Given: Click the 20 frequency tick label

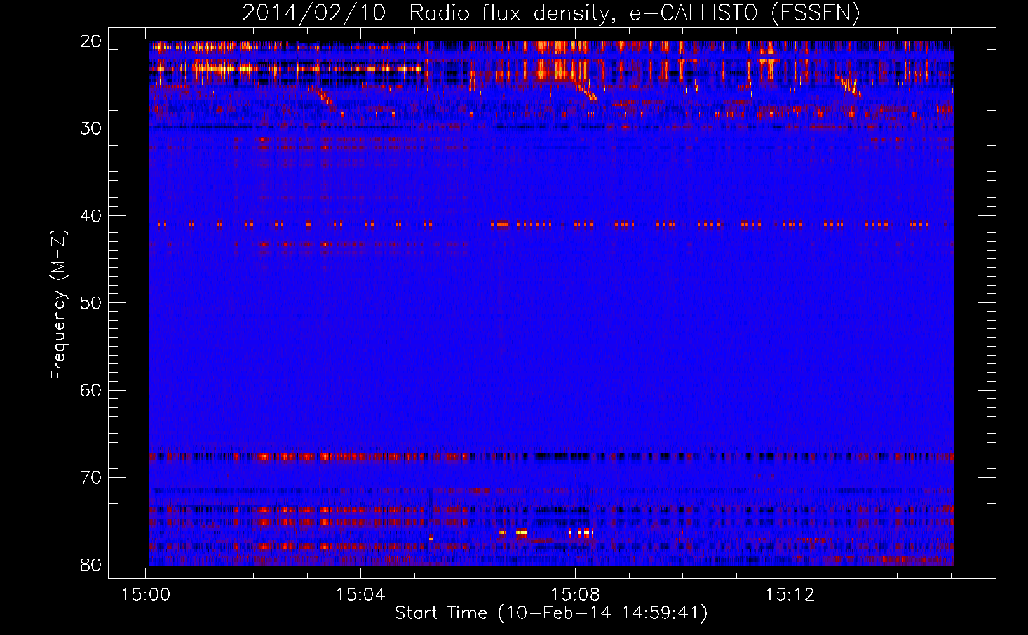Looking at the screenshot, I should (x=91, y=41).
